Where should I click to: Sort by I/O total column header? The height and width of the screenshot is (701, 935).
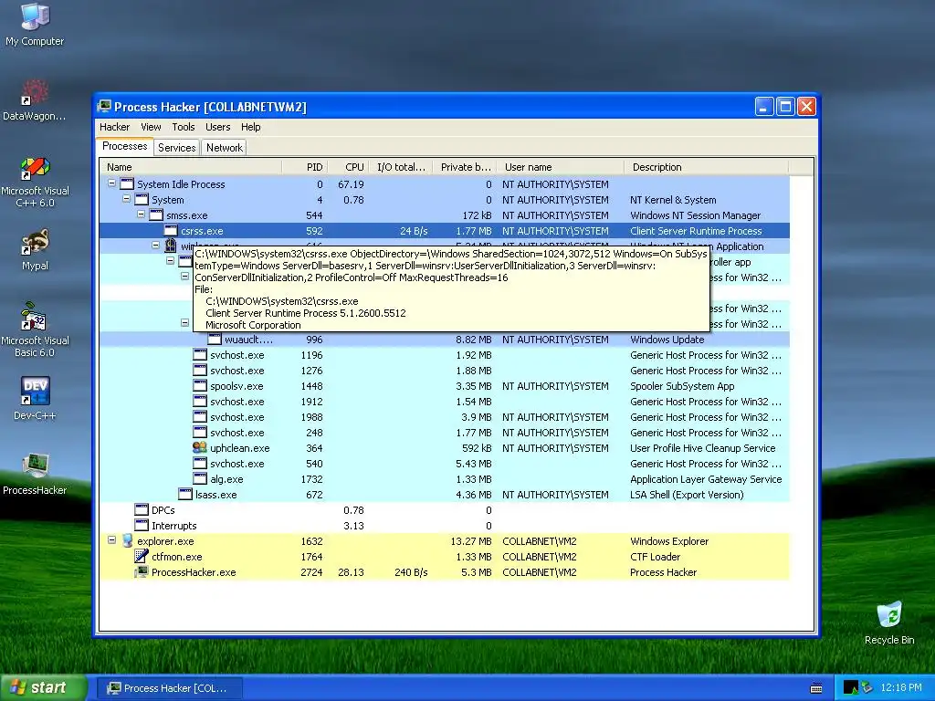click(x=401, y=167)
